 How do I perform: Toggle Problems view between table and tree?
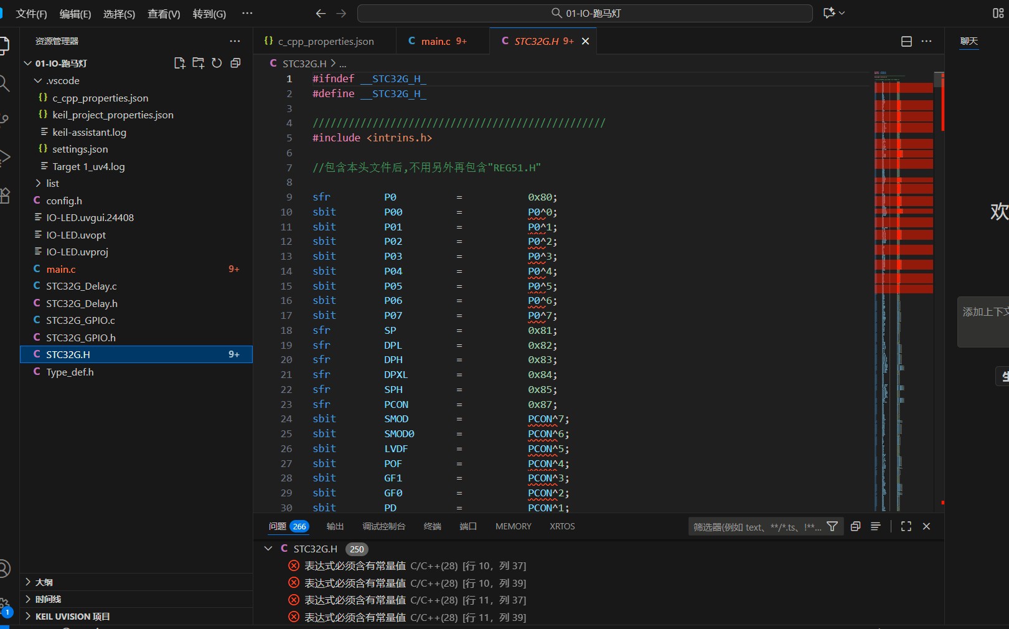pyautogui.click(x=875, y=526)
